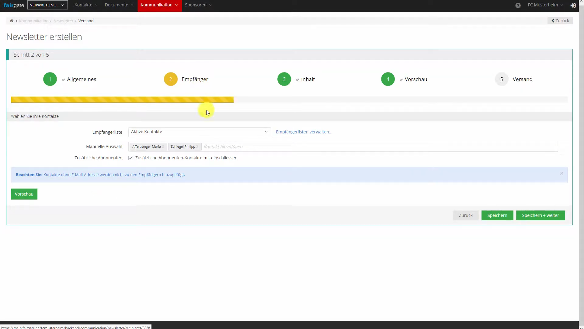Screen dimensions: 584x329
Task: Click the logout arrow icon
Action: pos(573,5)
